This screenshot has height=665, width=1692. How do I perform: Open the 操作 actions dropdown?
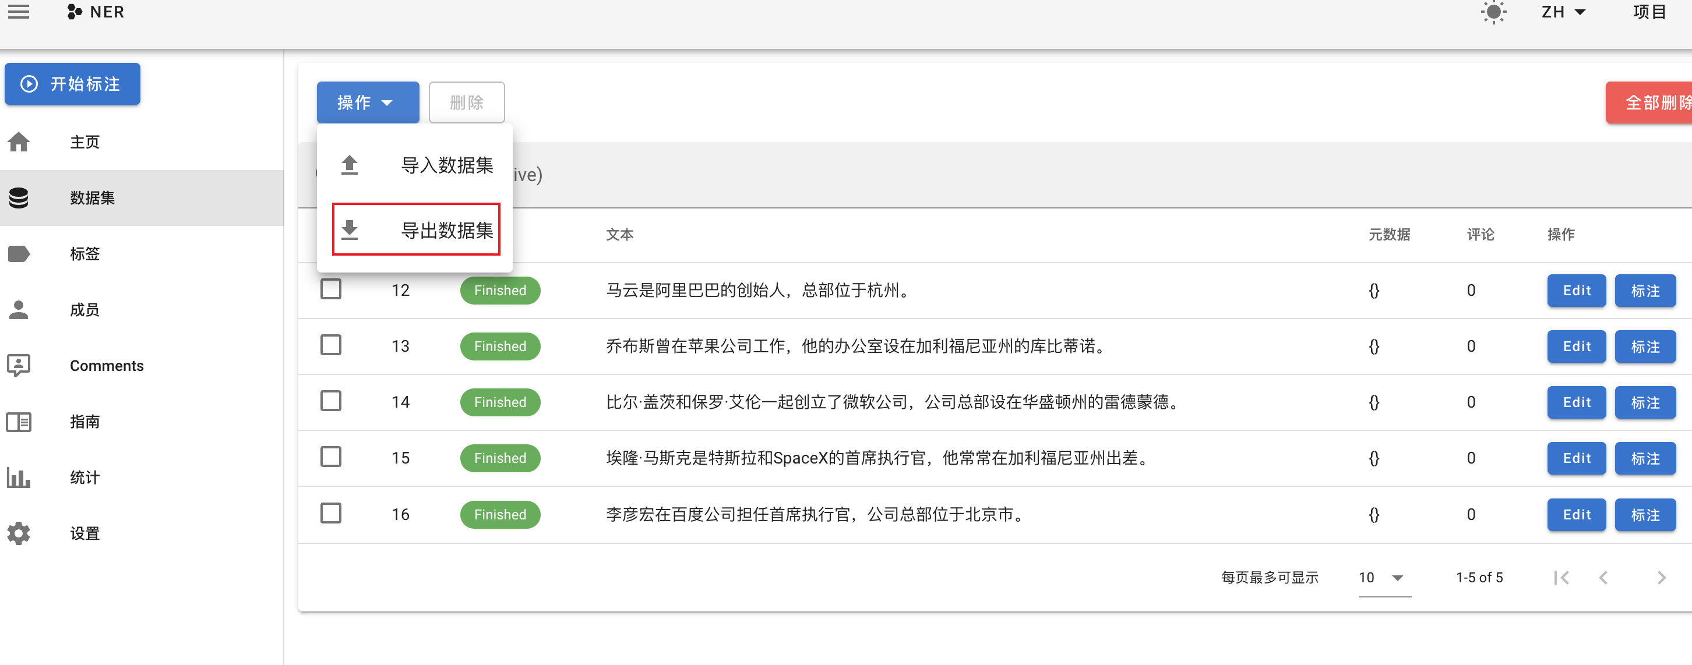[x=367, y=102]
